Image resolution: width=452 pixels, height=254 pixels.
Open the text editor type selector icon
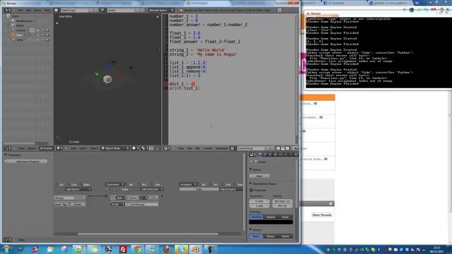(x=166, y=148)
